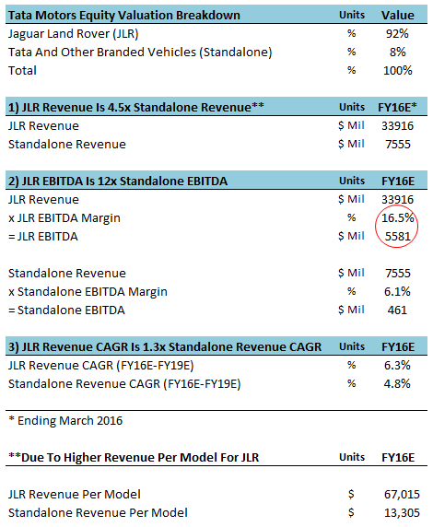Click the 6.3% CAGR value
The image size is (433, 527).
397,366
